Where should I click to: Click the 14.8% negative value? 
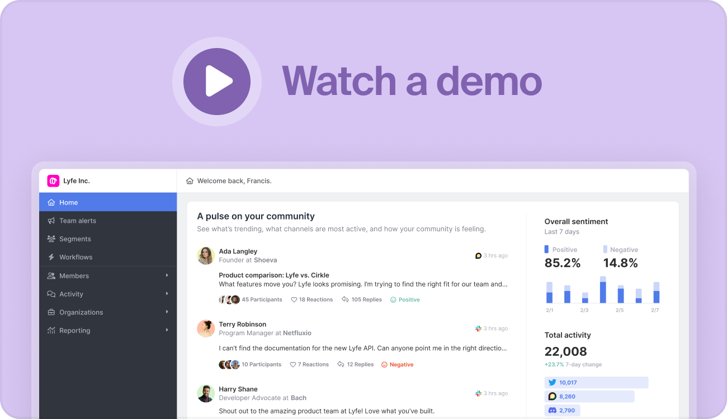[621, 263]
